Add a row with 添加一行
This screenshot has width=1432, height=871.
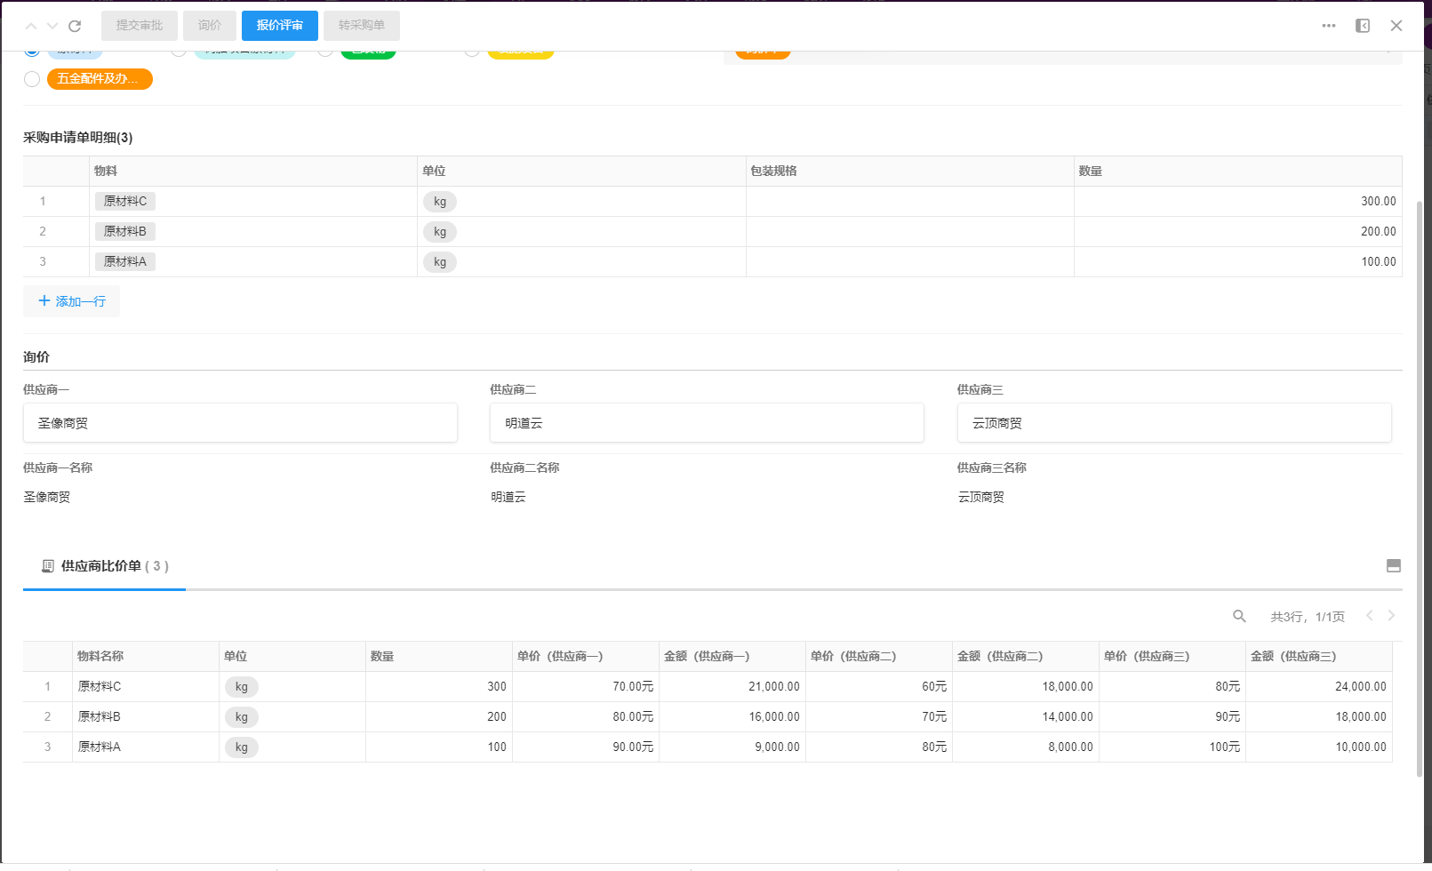(x=71, y=301)
